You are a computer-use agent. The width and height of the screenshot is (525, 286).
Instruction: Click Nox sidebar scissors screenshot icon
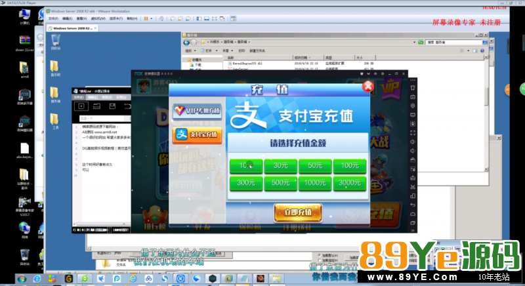pyautogui.click(x=413, y=187)
